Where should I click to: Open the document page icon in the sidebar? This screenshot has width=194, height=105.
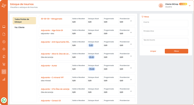click(4, 34)
